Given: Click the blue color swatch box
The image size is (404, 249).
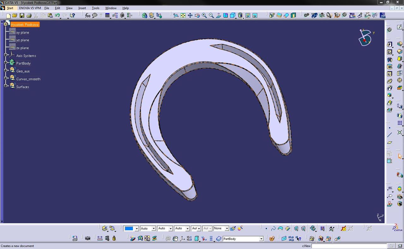Looking at the screenshot, I should click(x=129, y=228).
